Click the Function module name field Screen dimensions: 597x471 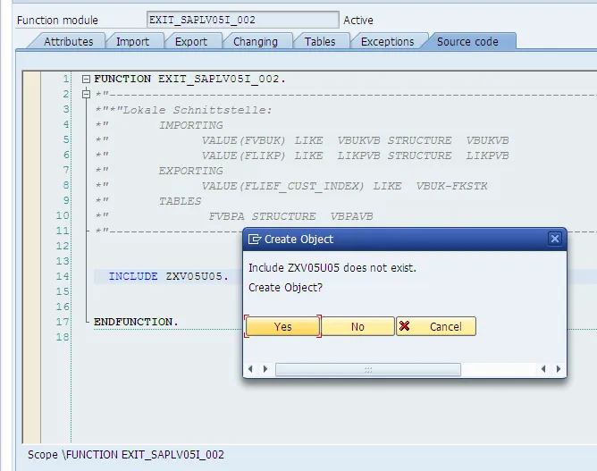tap(242, 20)
